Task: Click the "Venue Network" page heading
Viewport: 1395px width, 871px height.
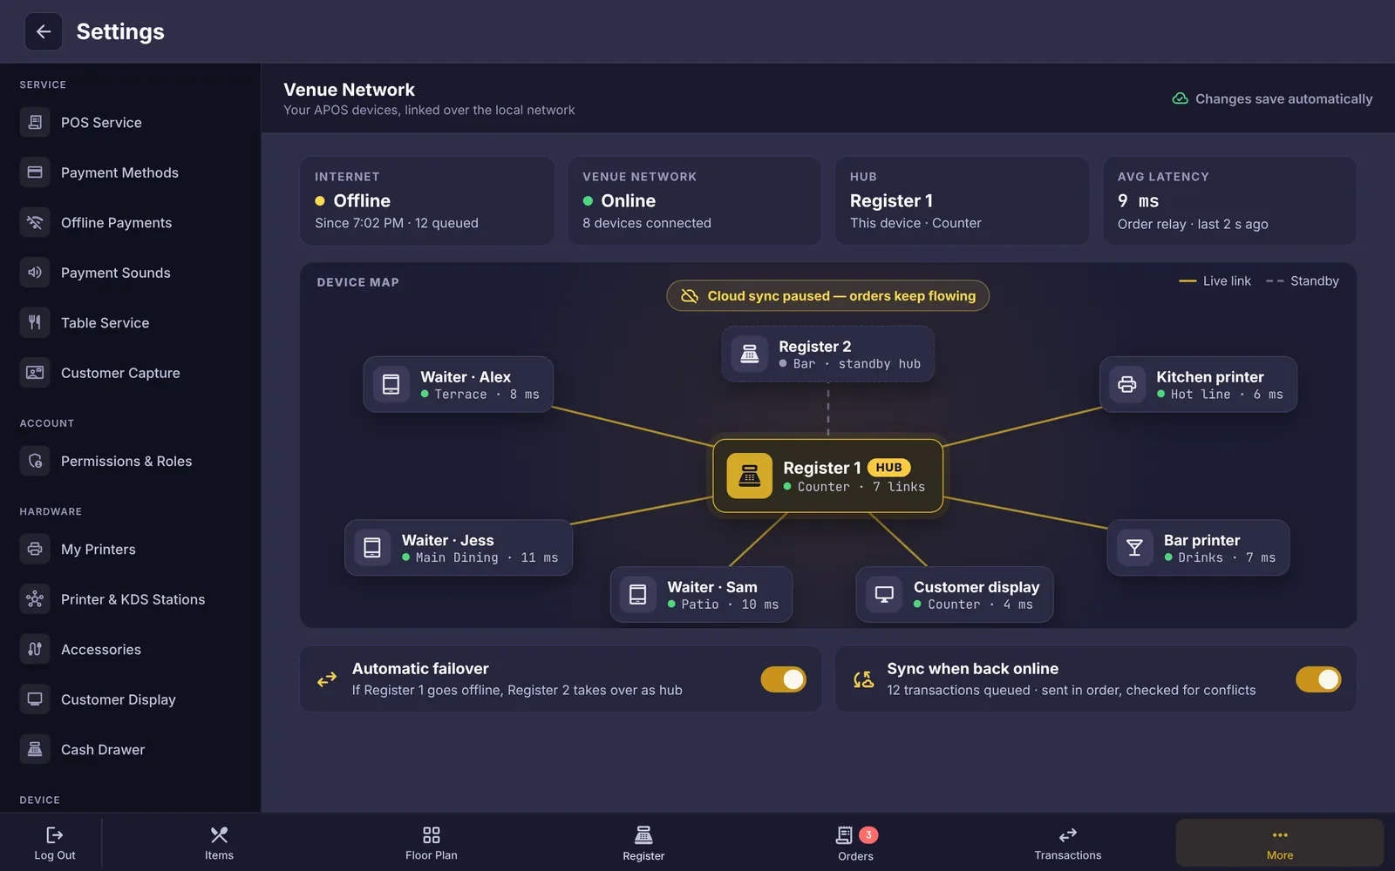Action: click(x=349, y=90)
